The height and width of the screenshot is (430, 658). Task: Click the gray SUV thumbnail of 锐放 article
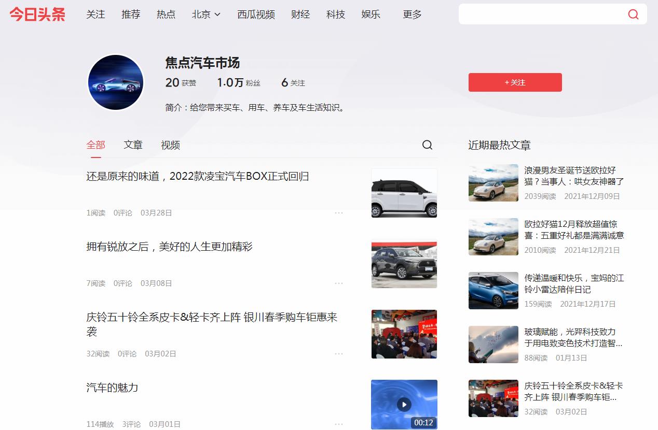[x=404, y=264]
